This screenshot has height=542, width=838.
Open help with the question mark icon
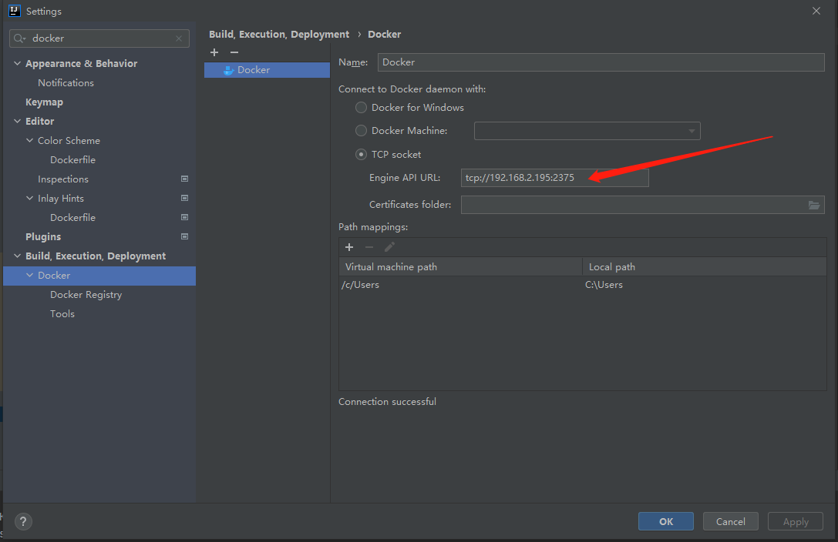coord(23,521)
